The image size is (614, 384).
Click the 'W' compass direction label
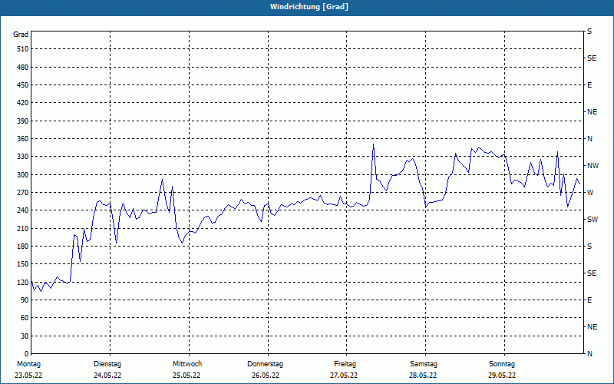coord(590,193)
